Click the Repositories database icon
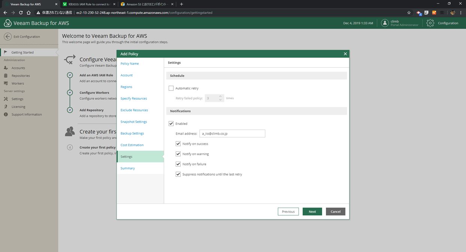The height and width of the screenshot is (252, 466). (6, 76)
